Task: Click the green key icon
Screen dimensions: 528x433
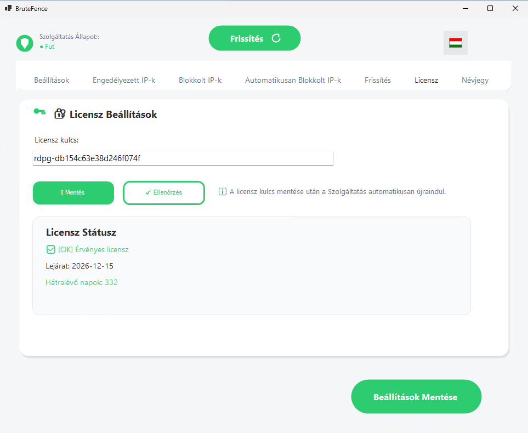Action: 39,112
